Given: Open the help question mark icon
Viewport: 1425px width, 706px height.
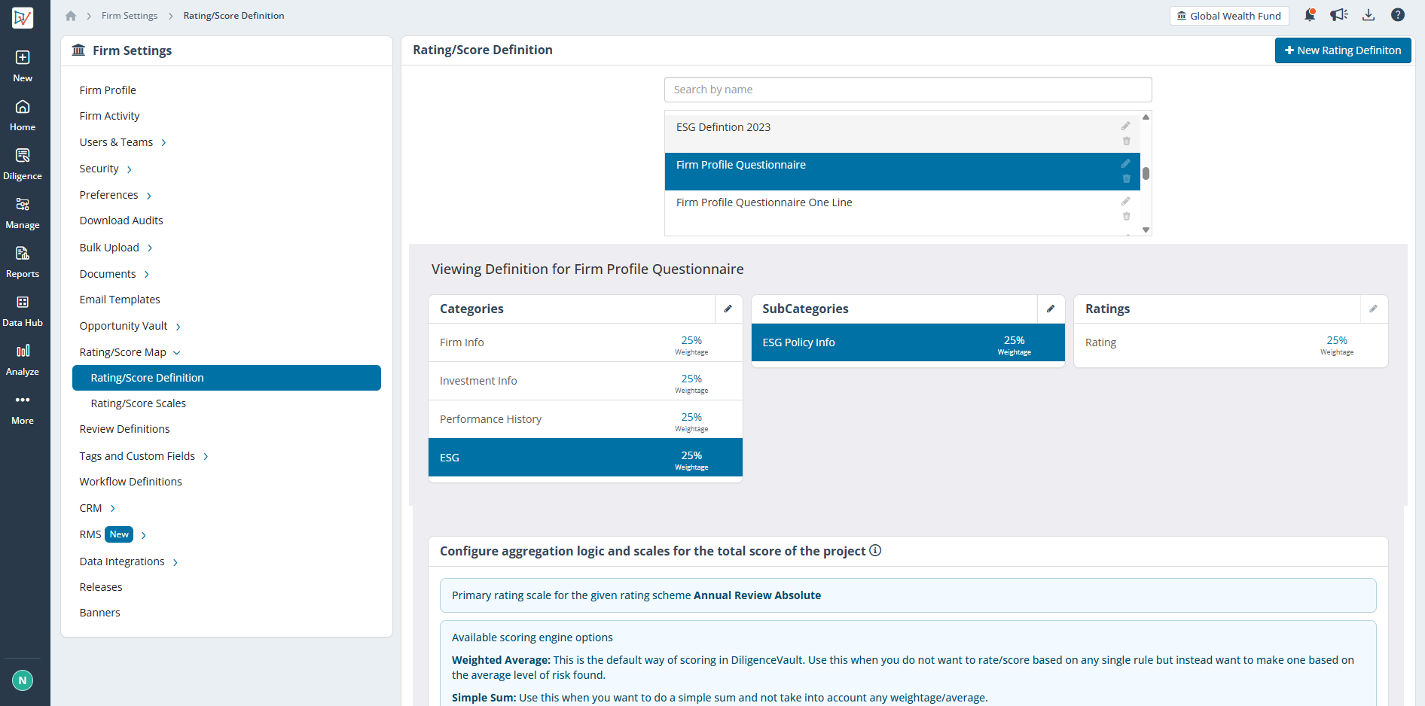Looking at the screenshot, I should (x=1398, y=15).
